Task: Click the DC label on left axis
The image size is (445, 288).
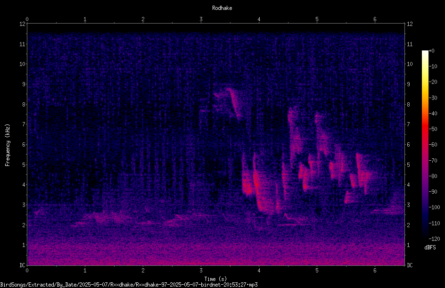Action: [x=22, y=265]
